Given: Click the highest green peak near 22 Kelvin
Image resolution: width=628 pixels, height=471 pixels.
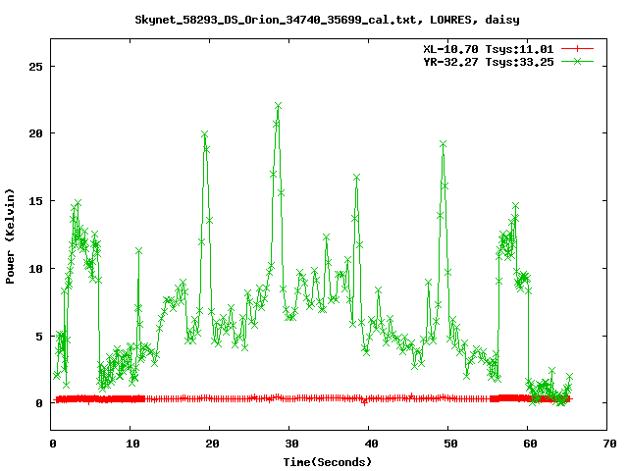Looking at the screenshot, I should coord(278,106).
